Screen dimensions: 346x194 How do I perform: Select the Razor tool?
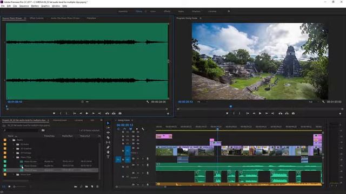(x=108, y=137)
